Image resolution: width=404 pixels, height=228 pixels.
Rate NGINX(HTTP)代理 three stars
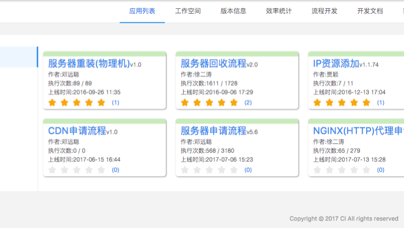pyautogui.click(x=342, y=170)
